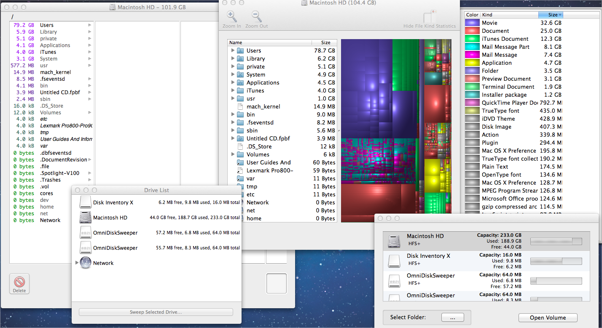The height and width of the screenshot is (328, 602).
Task: Select Library 5.9 GB row in OmniDiskSweeper
Action: coord(51,32)
